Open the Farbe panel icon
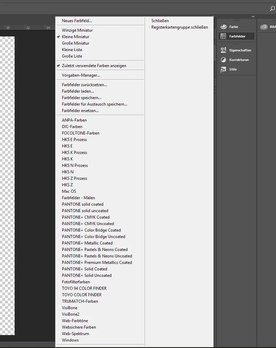The image size is (276, 348). click(x=223, y=27)
